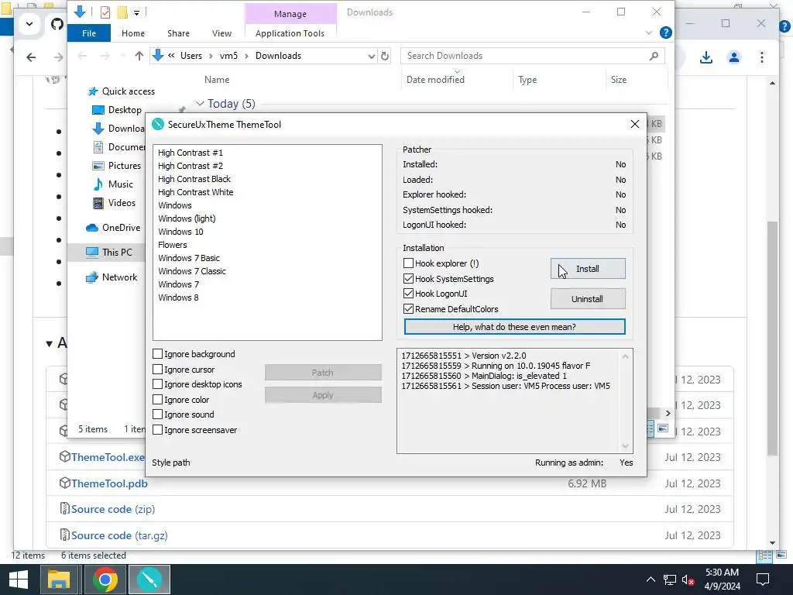The height and width of the screenshot is (595, 793).
Task: Open Videos in the navigation pane
Action: pyautogui.click(x=115, y=203)
